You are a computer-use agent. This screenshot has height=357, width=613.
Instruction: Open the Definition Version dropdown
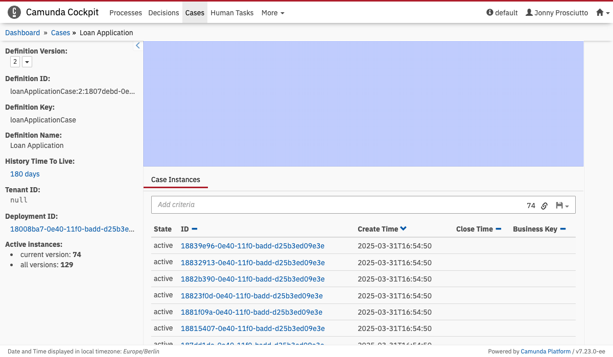pyautogui.click(x=27, y=62)
